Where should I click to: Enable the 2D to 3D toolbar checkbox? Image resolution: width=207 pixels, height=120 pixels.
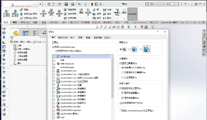54,56
